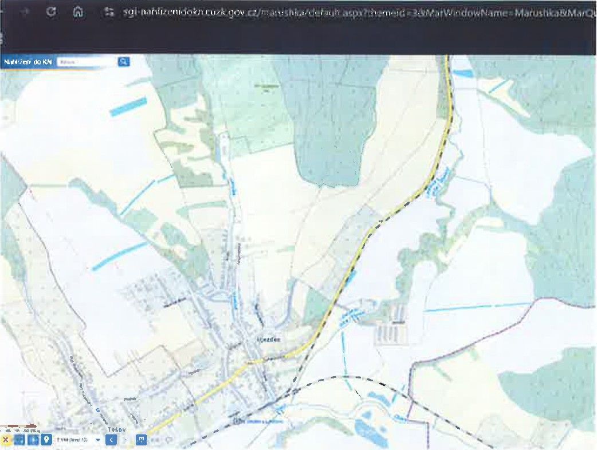Click the browser forward navigation arrow
Viewport: 597px width, 450px height.
pyautogui.click(x=23, y=12)
